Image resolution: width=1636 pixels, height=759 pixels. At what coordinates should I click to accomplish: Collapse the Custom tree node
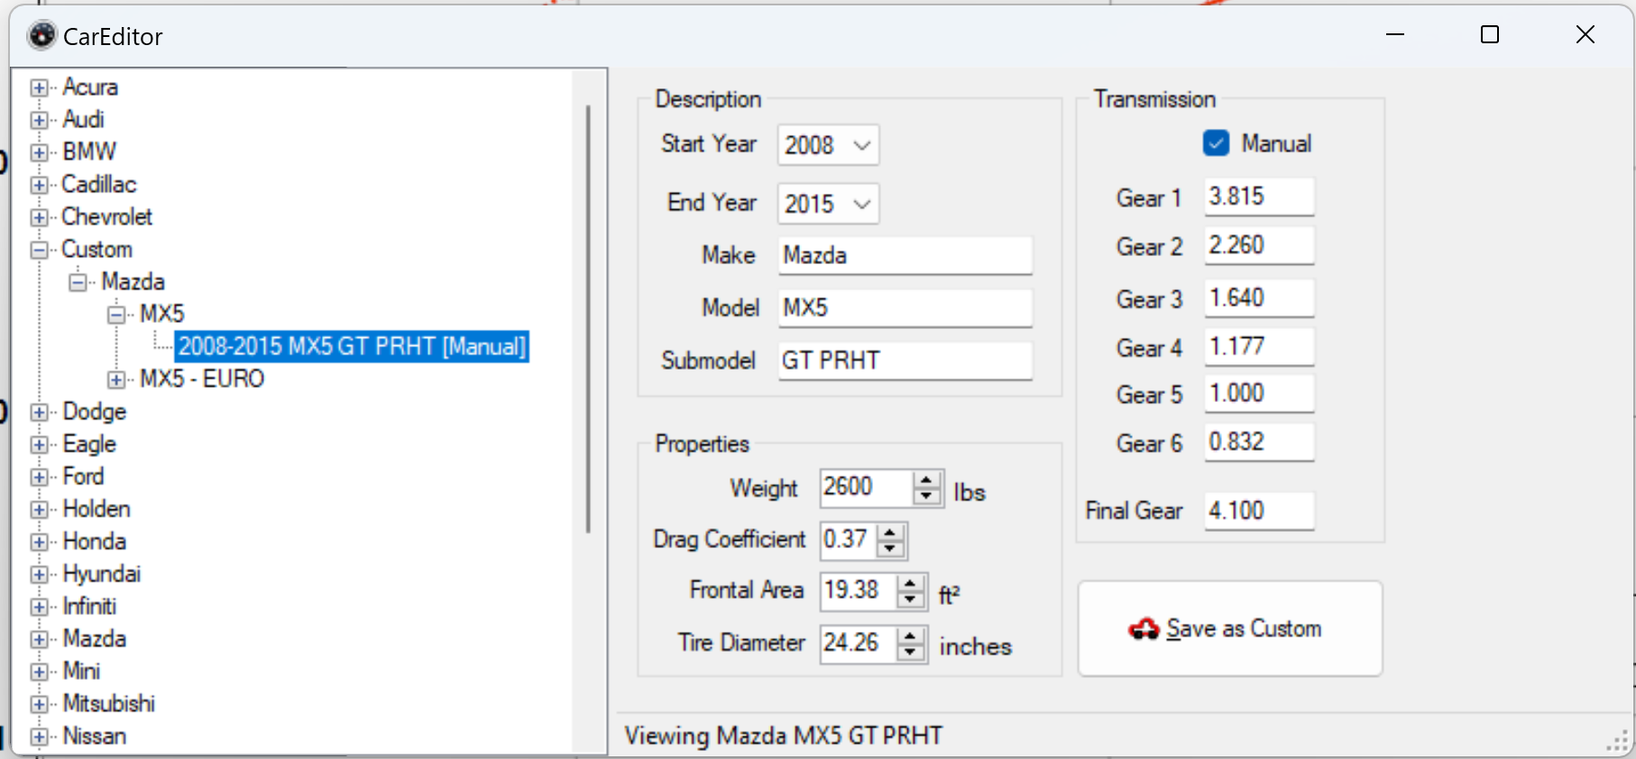pyautogui.click(x=39, y=250)
